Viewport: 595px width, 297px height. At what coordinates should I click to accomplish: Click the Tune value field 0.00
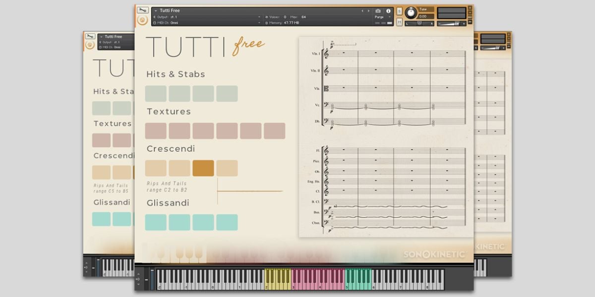[x=426, y=16]
